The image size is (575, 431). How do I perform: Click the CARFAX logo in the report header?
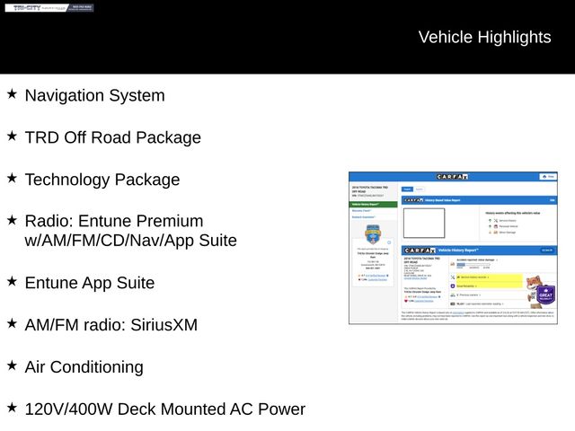tap(452, 177)
